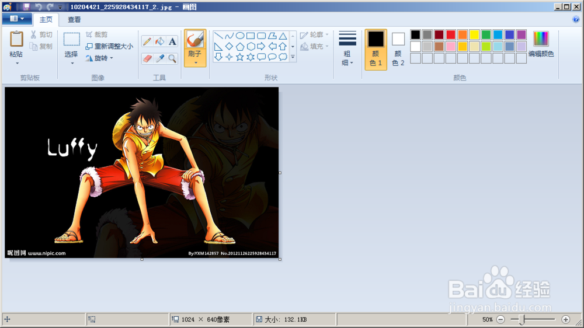
Task: Pick the red color swatch
Action: click(x=451, y=34)
